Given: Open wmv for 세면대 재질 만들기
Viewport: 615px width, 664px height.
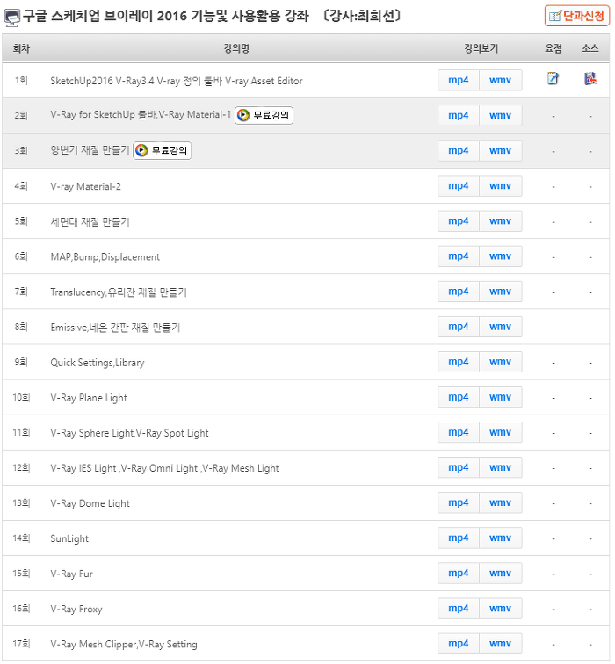Looking at the screenshot, I should click(500, 220).
